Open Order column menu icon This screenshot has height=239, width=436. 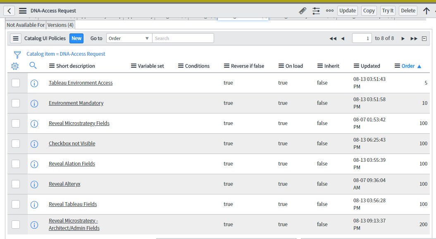(x=397, y=66)
